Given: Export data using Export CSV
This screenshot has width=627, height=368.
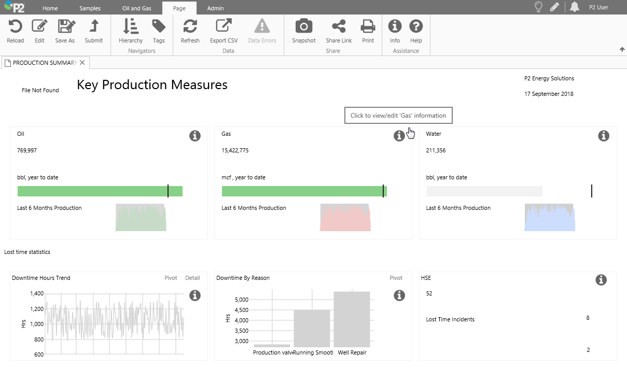Looking at the screenshot, I should pos(224,26).
